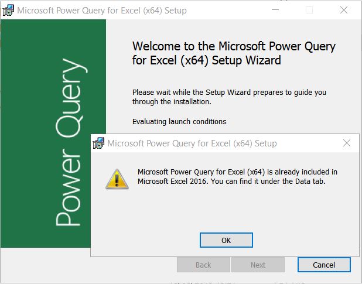Viewport: 362px width, 284px height.
Task: Click the disabled Next button
Action: click(258, 265)
